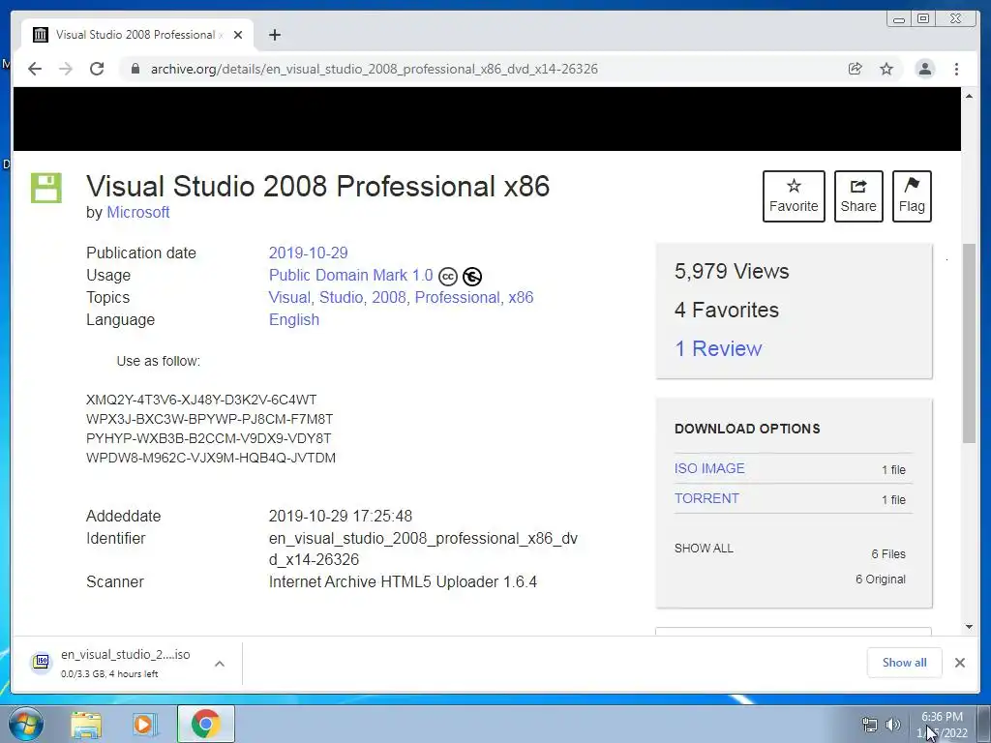The image size is (991, 743).
Task: Open a new tab with the plus button
Action: (x=274, y=35)
